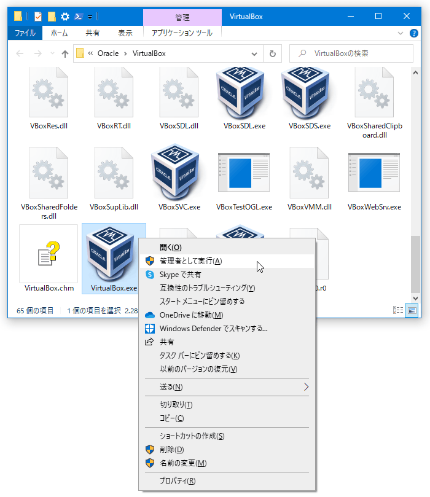Choose 共有 in the context menu
Viewport: 430px width, 497px height.
click(227, 342)
